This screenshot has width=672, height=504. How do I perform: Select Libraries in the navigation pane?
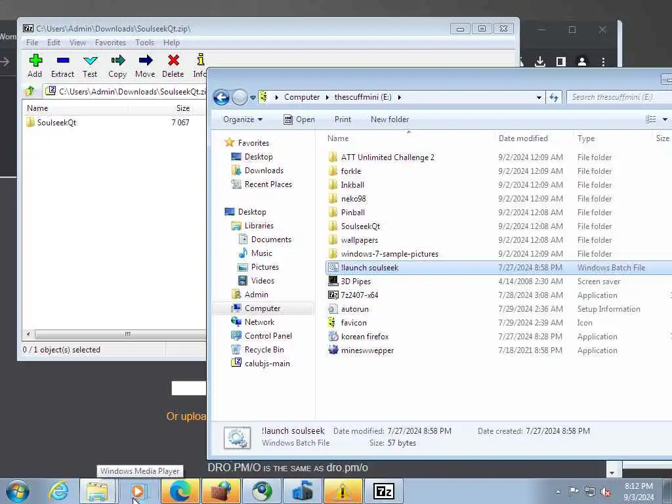point(259,226)
